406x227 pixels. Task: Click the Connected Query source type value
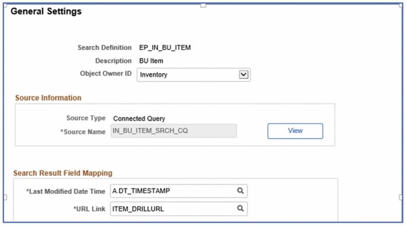139,118
